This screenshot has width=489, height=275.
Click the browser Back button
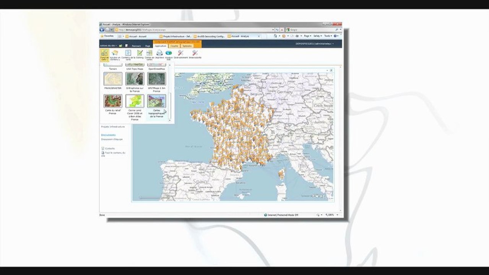tap(102, 30)
